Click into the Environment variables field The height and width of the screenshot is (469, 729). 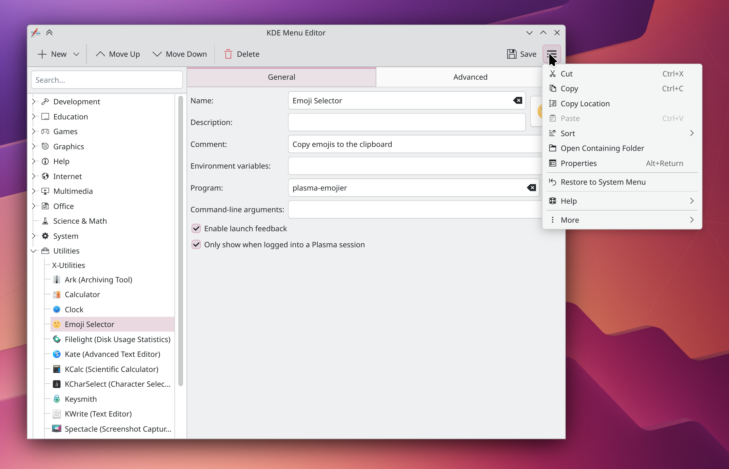click(x=415, y=166)
